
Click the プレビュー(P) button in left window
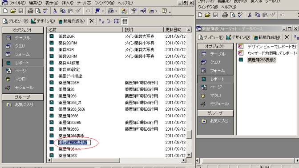(16, 21)
